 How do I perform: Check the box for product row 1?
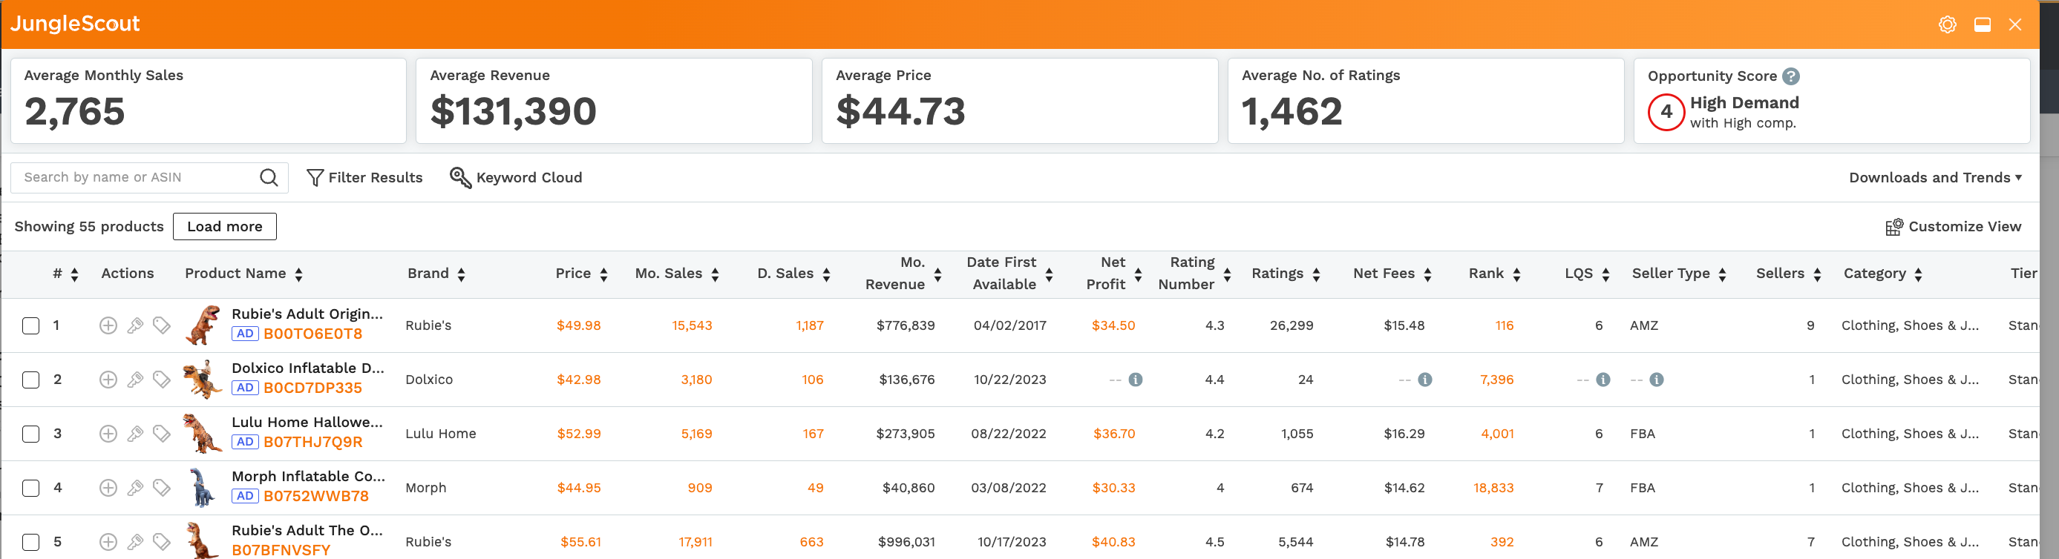(x=30, y=325)
